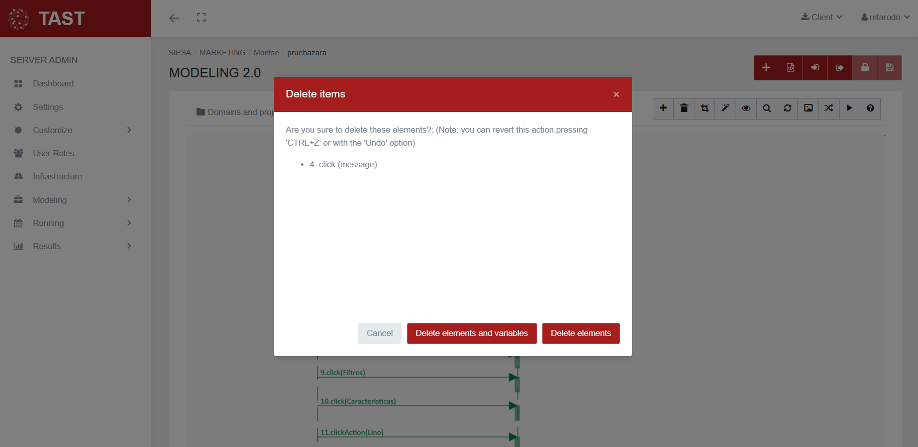Screen dimensions: 918x447
Task: Go to User Roles in sidebar
Action: coord(53,153)
